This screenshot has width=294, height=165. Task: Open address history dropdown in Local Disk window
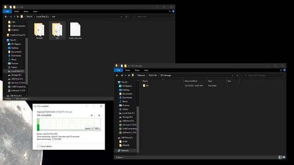click(x=121, y=16)
